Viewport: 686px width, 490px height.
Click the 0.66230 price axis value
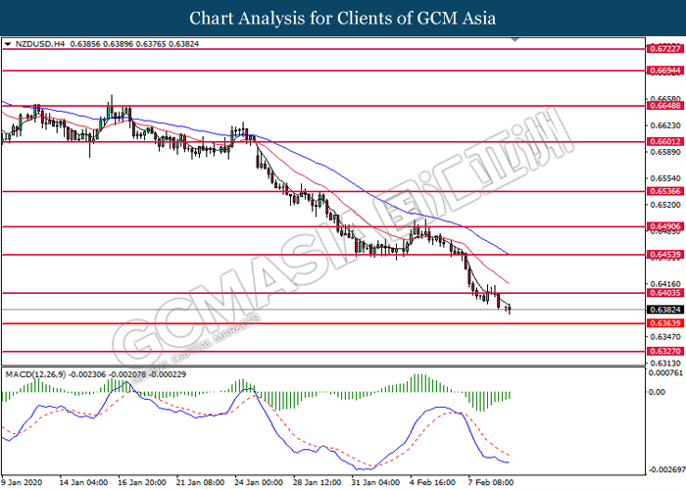665,126
